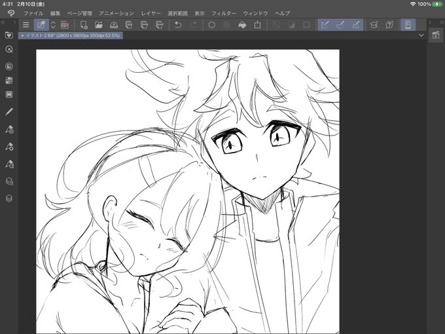This screenshot has width=445, height=334.
Task: Open the Layer Property palette icon
Action: click(x=9, y=181)
